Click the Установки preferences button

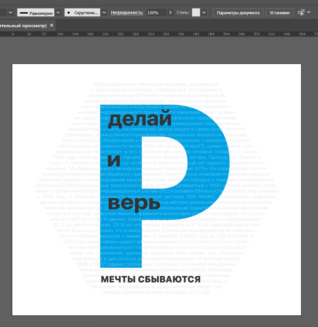(x=280, y=13)
